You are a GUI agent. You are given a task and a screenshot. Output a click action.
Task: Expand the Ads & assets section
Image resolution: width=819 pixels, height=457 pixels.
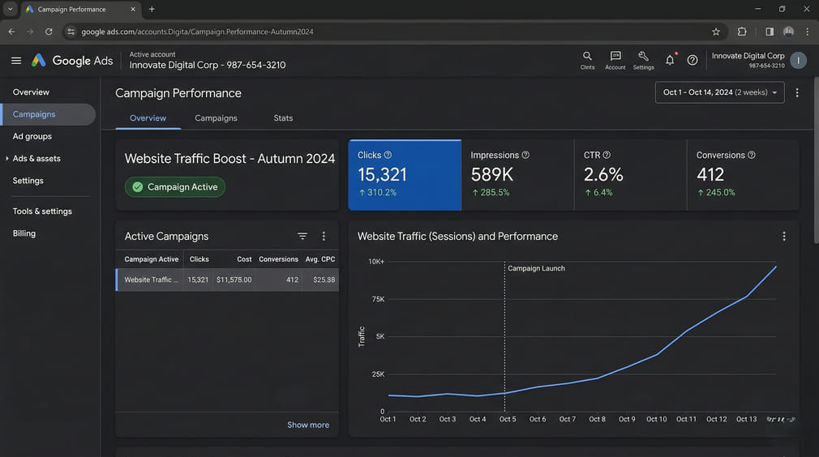coord(7,159)
